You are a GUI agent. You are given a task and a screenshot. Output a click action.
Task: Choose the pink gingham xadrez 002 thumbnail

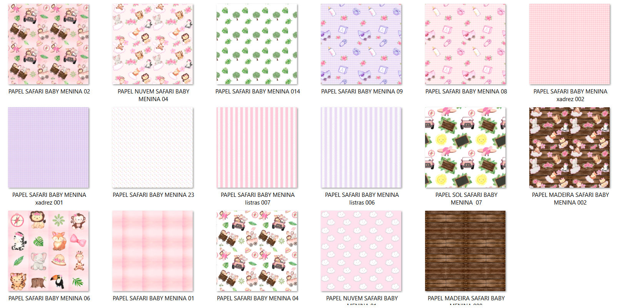click(x=570, y=44)
